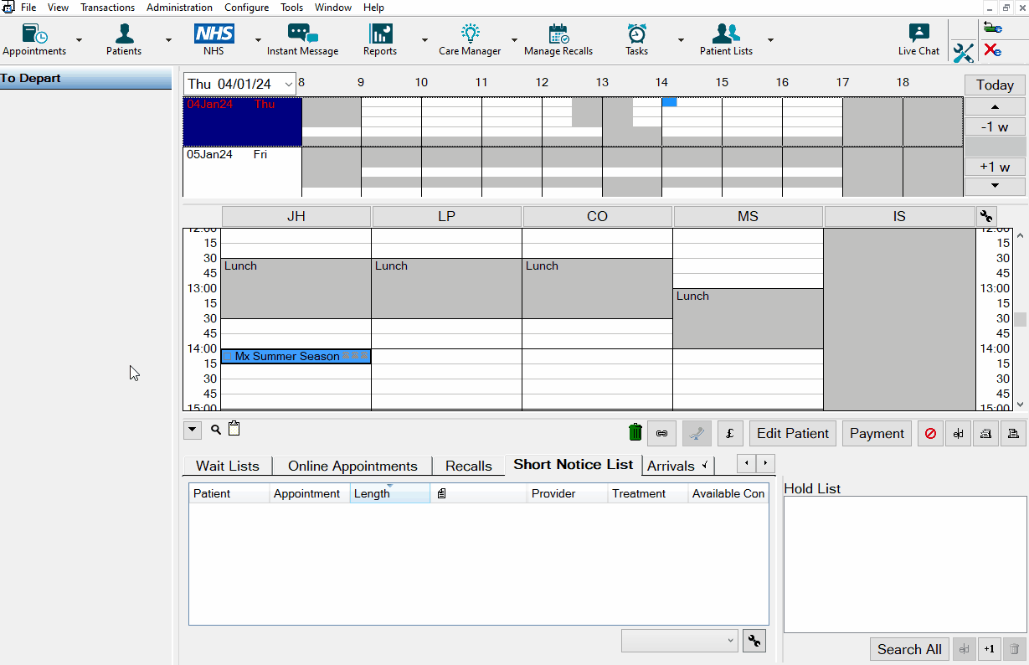The height and width of the screenshot is (665, 1029).
Task: Select the Mx Summer Season appointment
Action: click(296, 356)
